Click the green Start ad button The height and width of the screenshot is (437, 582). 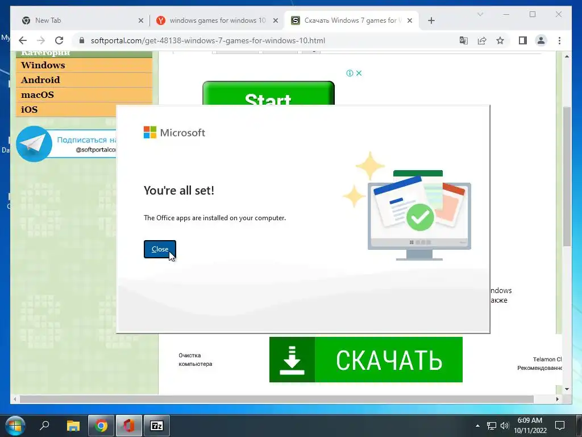(x=268, y=93)
